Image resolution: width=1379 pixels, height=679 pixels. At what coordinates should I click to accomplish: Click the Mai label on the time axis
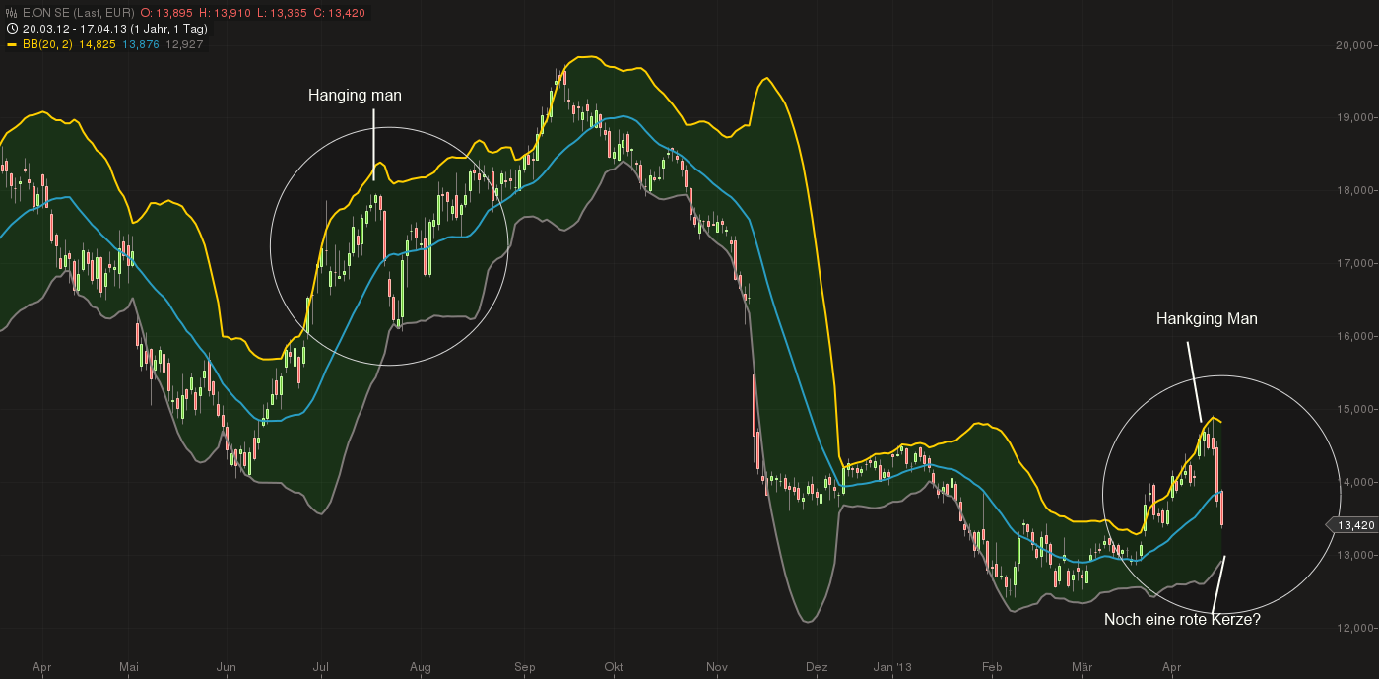point(129,668)
